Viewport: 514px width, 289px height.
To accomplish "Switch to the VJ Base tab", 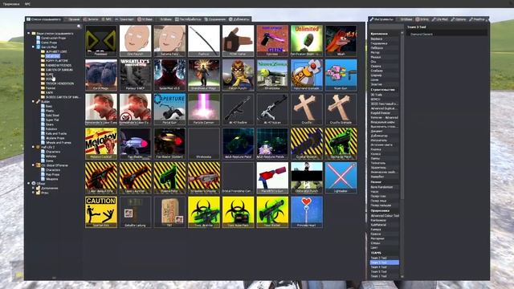I will pyautogui.click(x=145, y=19).
